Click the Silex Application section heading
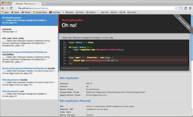 point(69,78)
